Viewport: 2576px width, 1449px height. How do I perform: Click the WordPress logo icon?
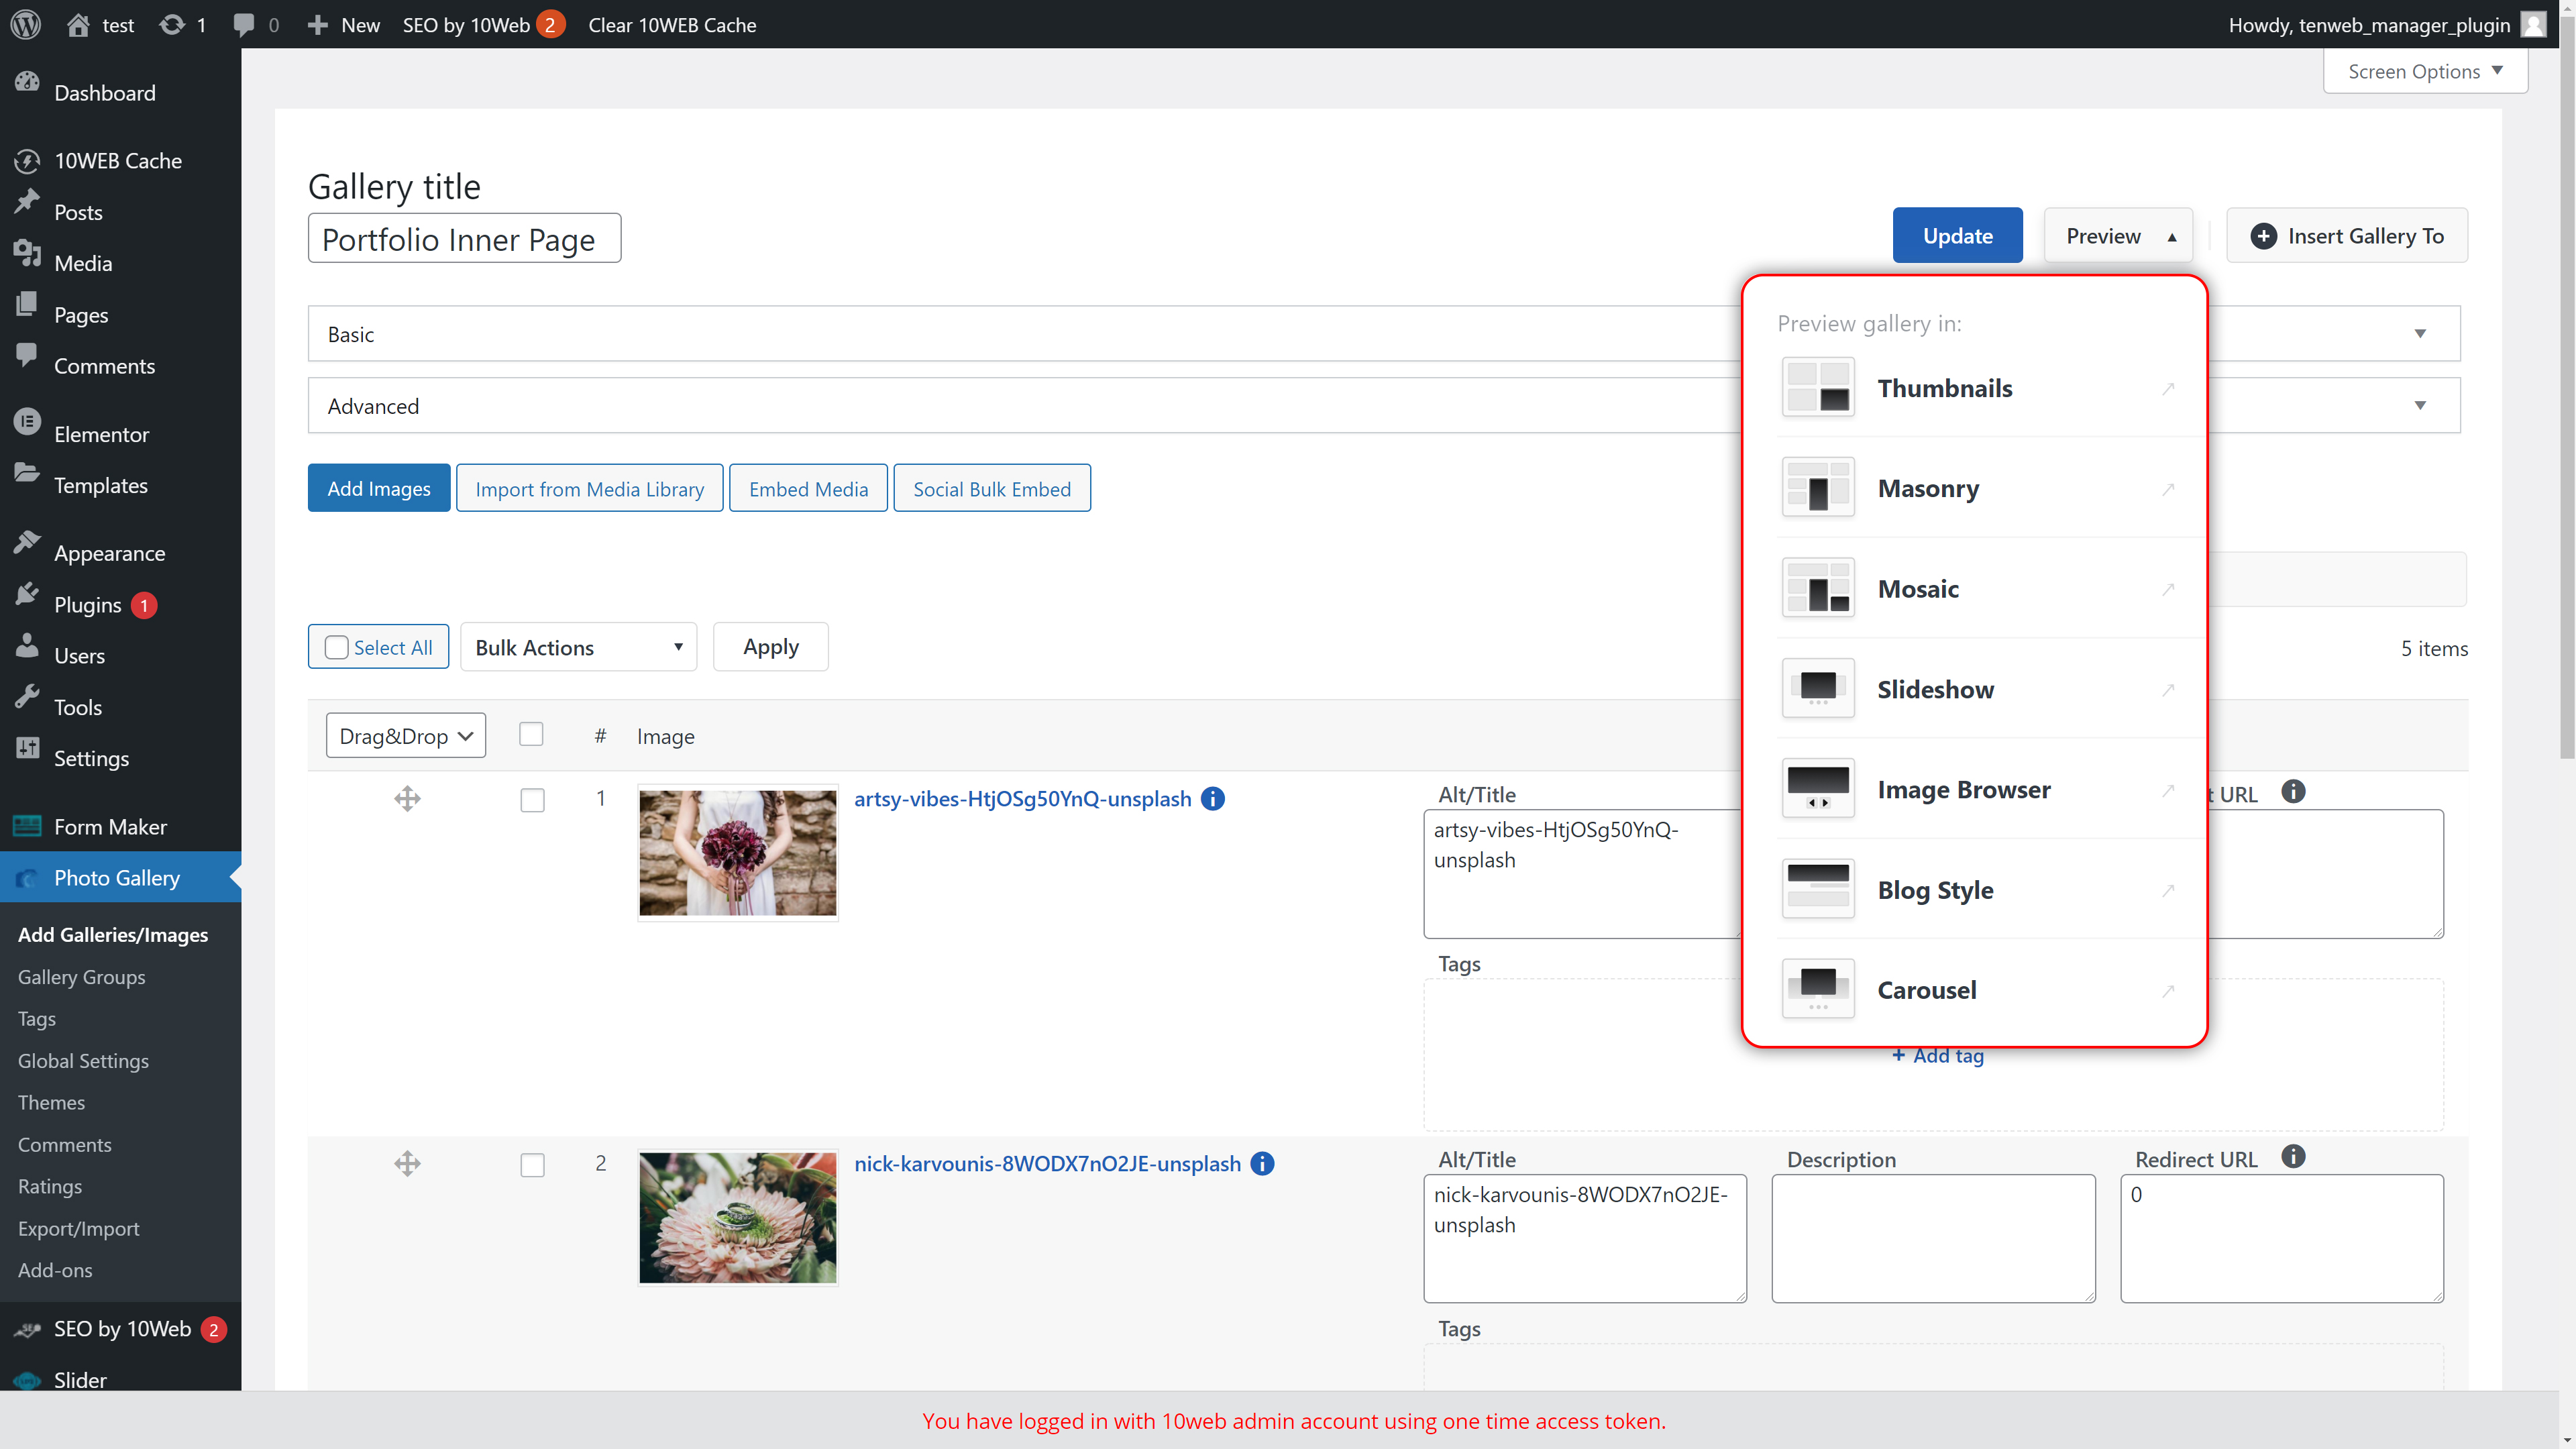coord(26,24)
